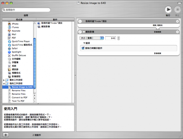The image size is (183, 139).
Task: Click the Run play button
Action: click(x=168, y=9)
